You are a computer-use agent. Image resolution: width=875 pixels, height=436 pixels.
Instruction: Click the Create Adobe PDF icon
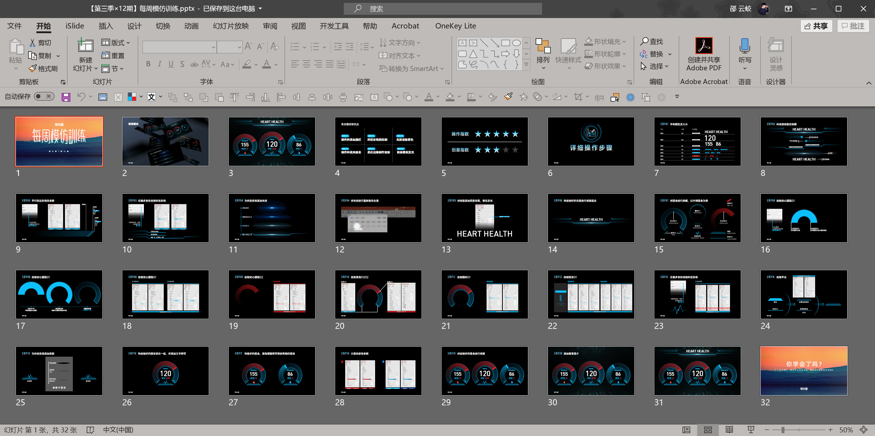pyautogui.click(x=704, y=46)
